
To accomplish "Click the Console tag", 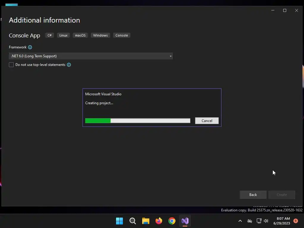I will pos(122,35).
